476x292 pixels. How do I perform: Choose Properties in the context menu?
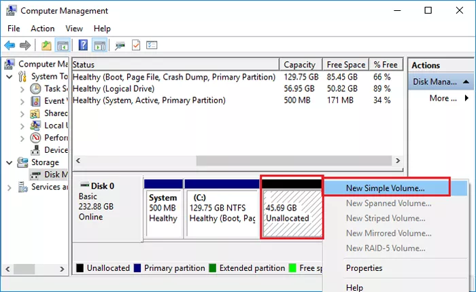pyautogui.click(x=364, y=268)
